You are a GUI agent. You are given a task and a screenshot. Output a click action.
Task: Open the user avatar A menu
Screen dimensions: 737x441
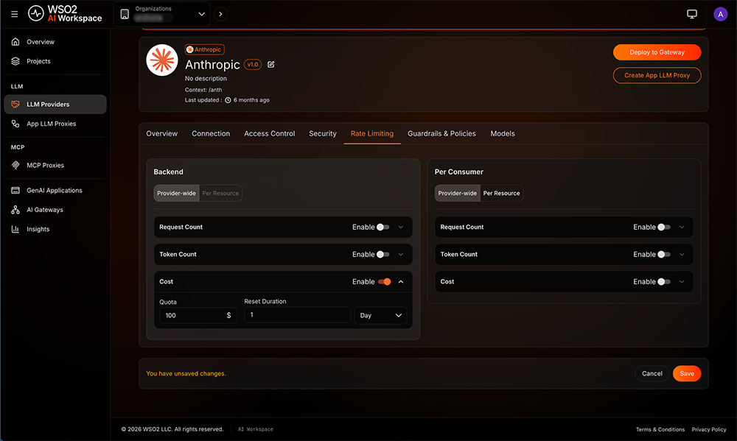720,14
